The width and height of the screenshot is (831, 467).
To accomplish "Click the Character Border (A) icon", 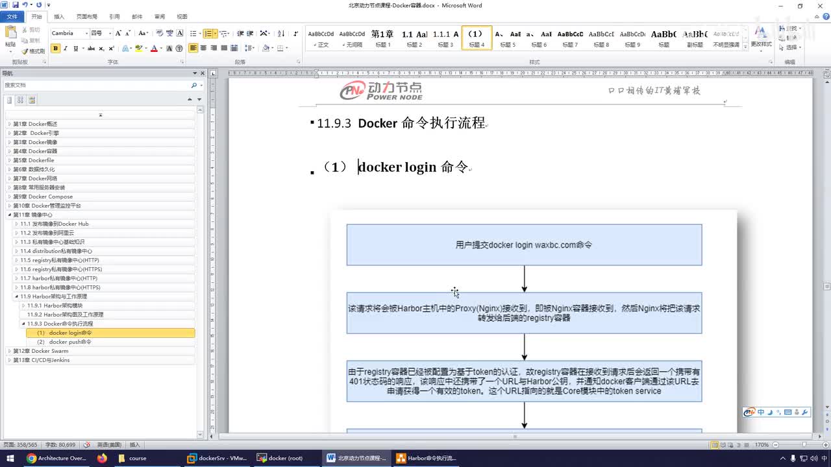I will tap(180, 33).
